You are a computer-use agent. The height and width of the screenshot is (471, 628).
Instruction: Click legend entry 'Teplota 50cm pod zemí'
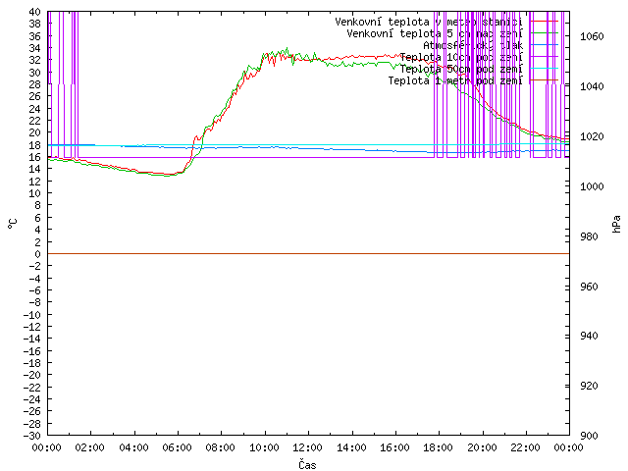coord(461,70)
